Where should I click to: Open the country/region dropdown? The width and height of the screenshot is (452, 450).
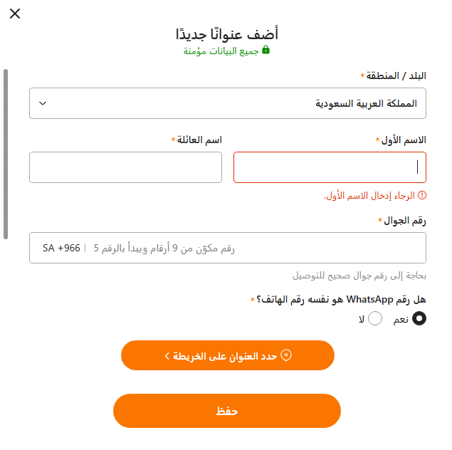tap(228, 103)
